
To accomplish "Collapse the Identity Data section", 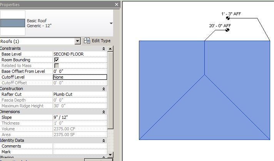I will (x=104, y=141).
